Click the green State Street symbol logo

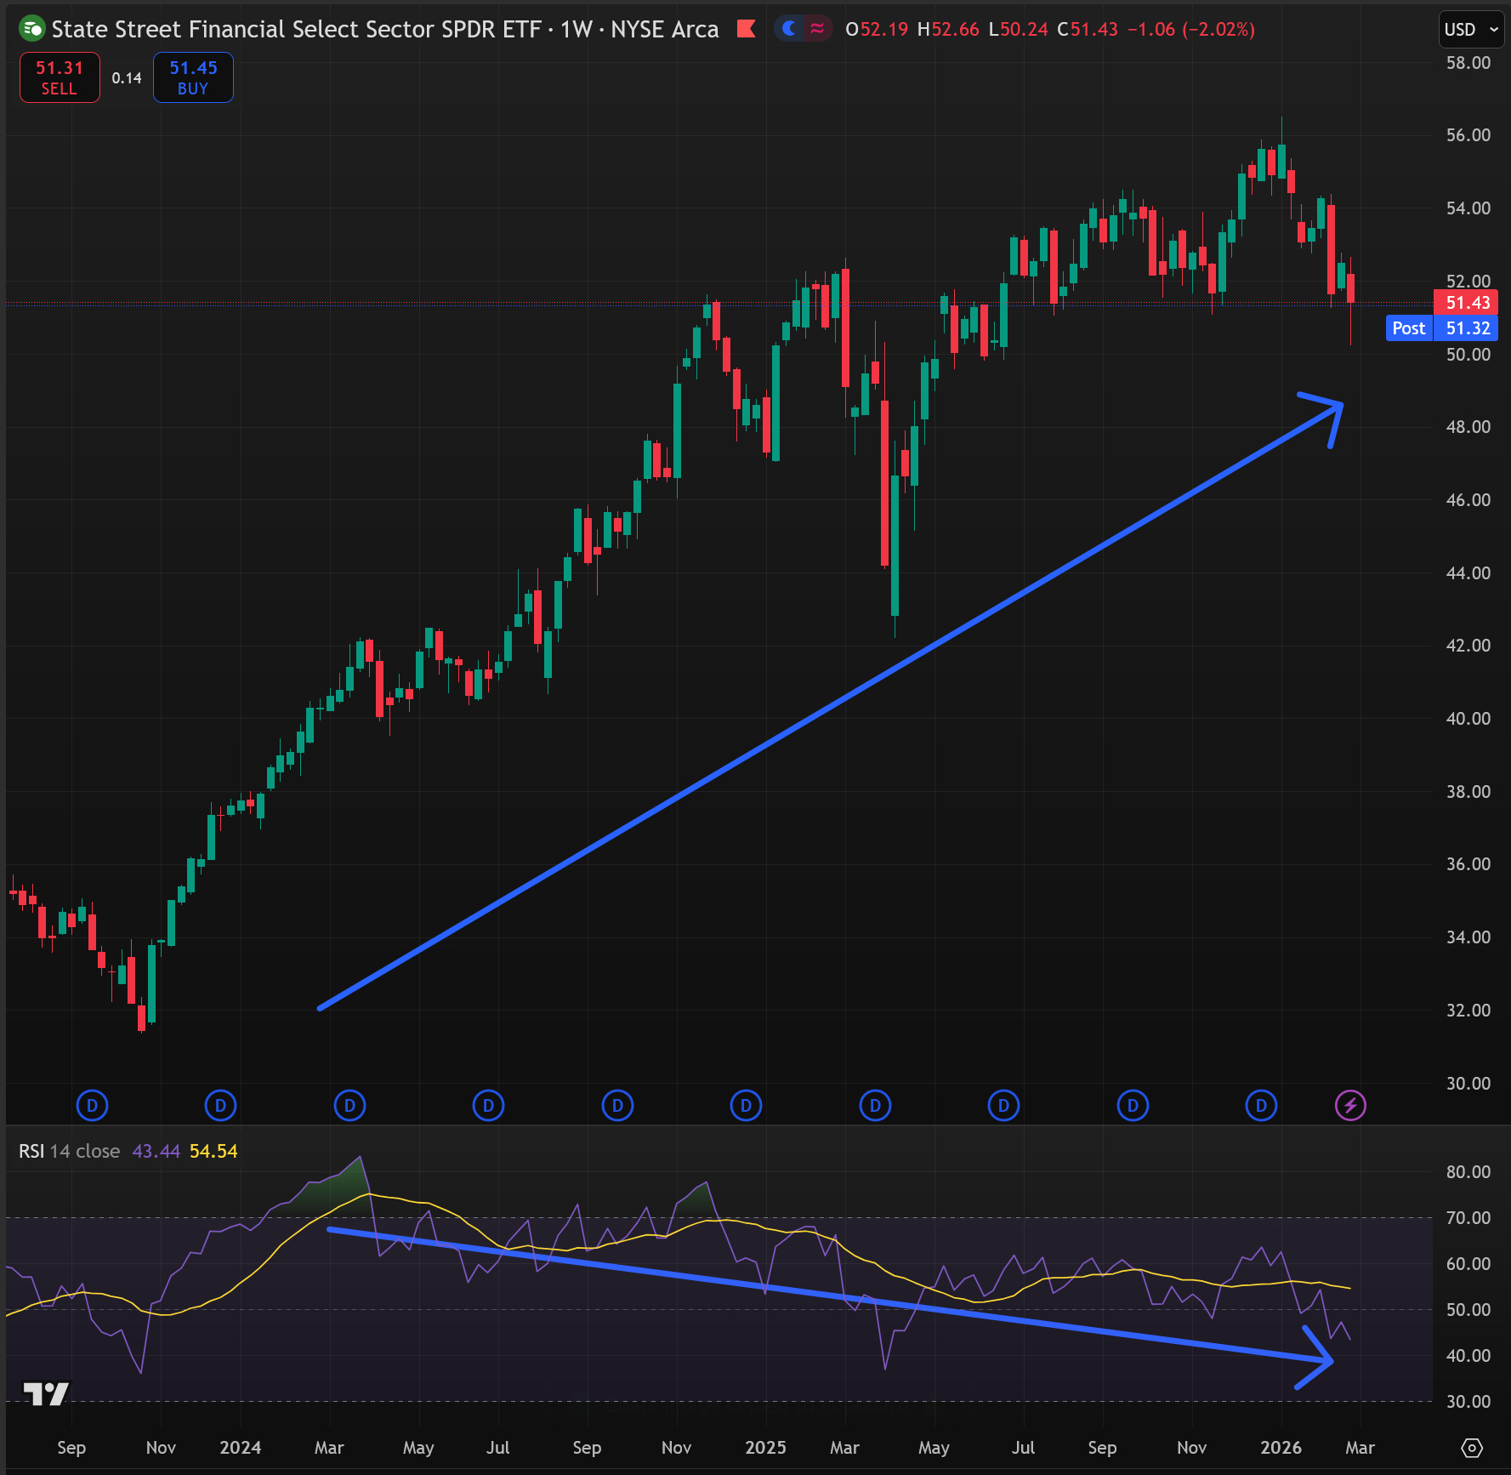[32, 29]
